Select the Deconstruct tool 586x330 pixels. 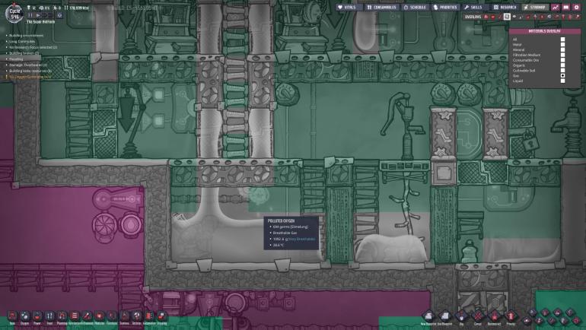495,316
